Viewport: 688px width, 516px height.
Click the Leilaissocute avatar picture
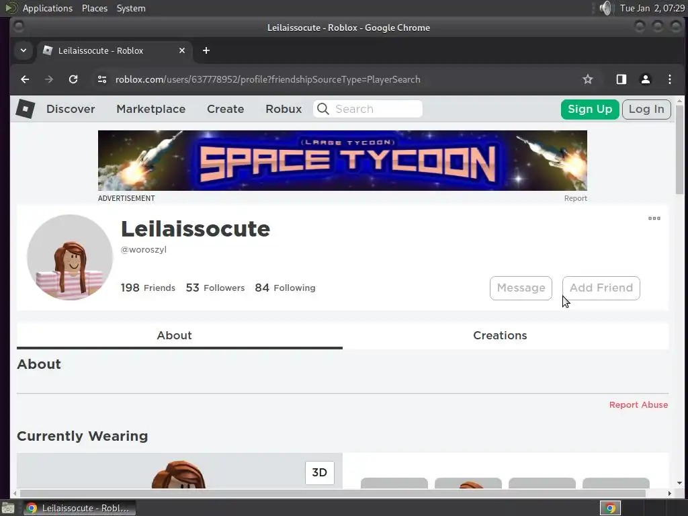pos(70,257)
